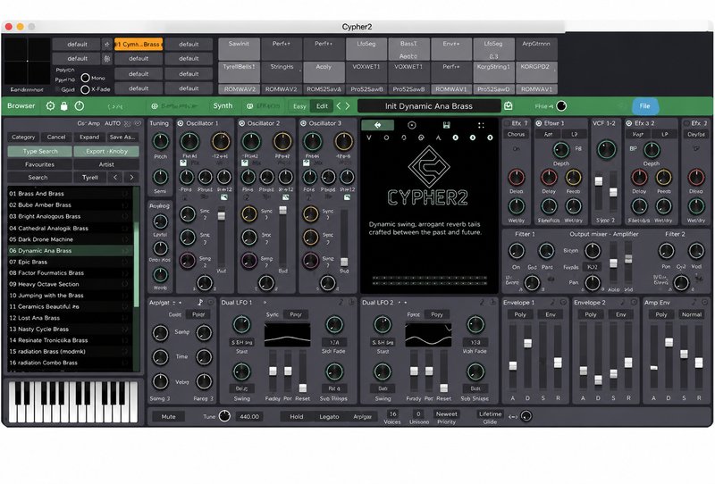Click the link icon in browser header
The width and height of the screenshot is (715, 484).
pos(128,123)
